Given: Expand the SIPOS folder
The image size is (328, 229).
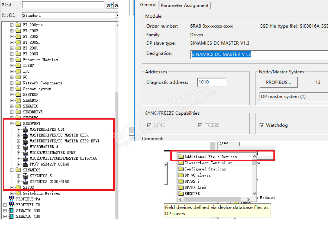Looking at the screenshot, I should point(12,187).
